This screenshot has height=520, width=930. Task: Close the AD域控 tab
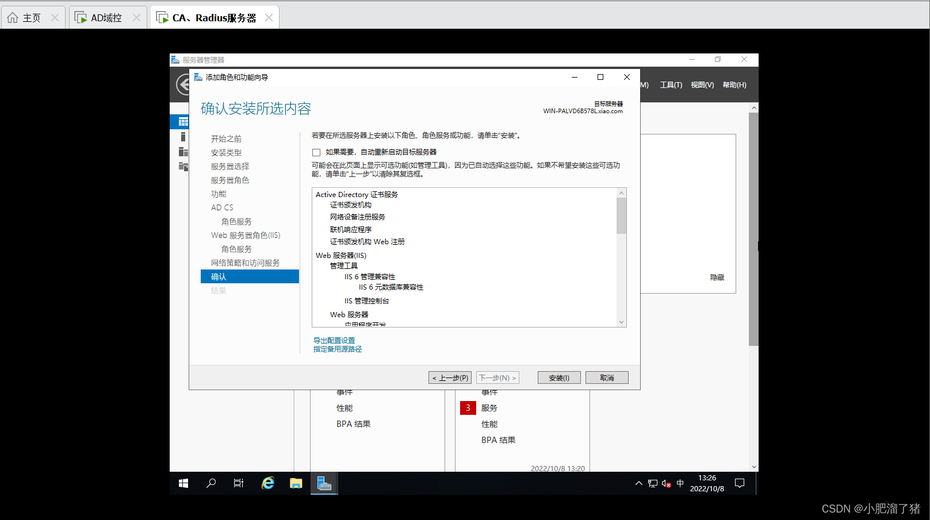pyautogui.click(x=136, y=18)
